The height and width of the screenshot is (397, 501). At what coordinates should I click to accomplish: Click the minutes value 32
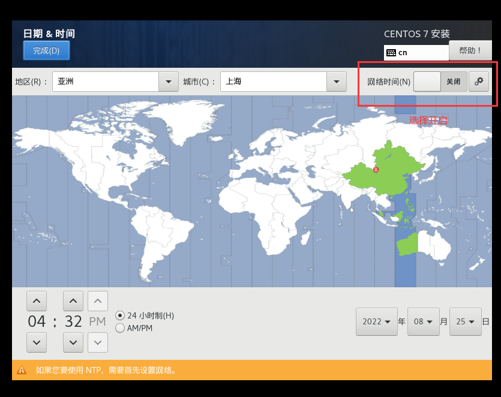(x=73, y=321)
